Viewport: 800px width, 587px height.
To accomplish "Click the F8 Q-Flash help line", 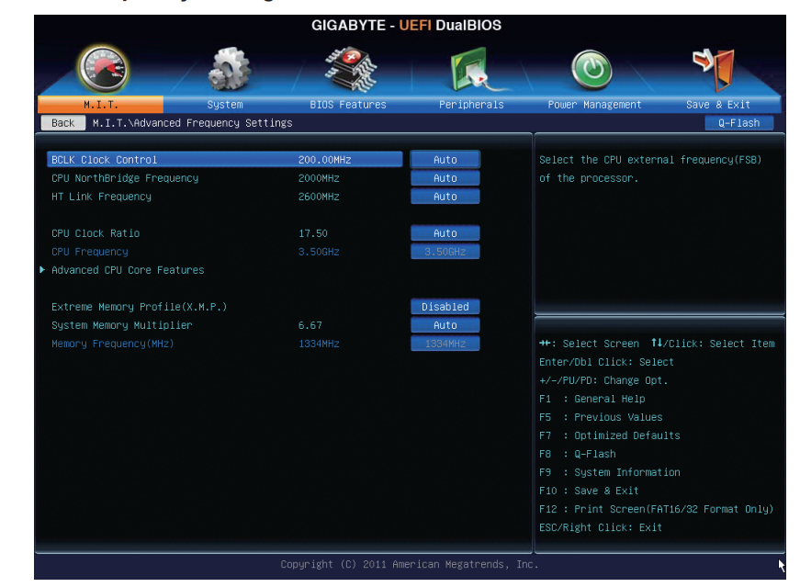I will point(578,454).
